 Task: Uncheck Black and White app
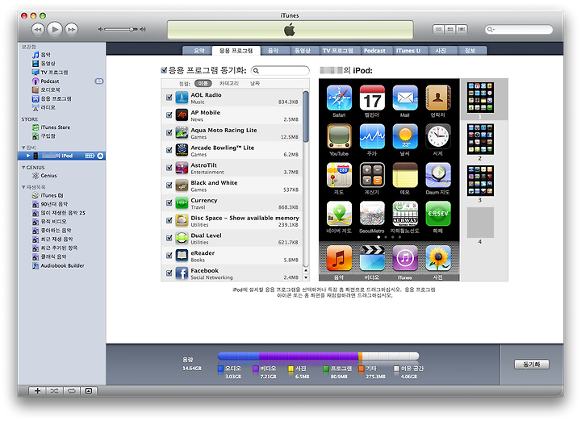(169, 185)
